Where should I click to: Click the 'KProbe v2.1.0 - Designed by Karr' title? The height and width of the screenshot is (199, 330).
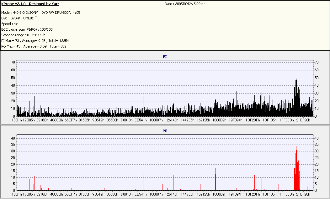coord(30,4)
